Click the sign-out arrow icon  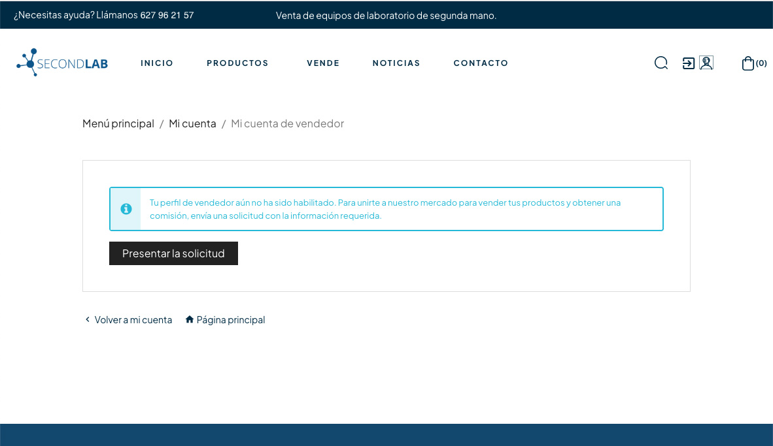[688, 63]
